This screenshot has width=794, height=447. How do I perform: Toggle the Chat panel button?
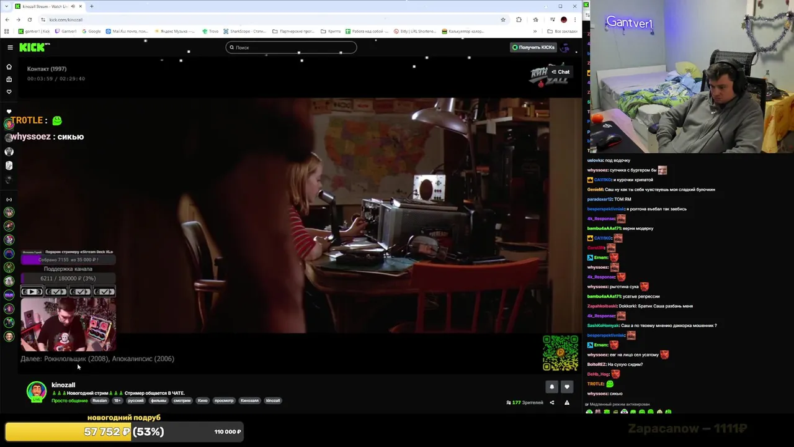[x=560, y=72]
